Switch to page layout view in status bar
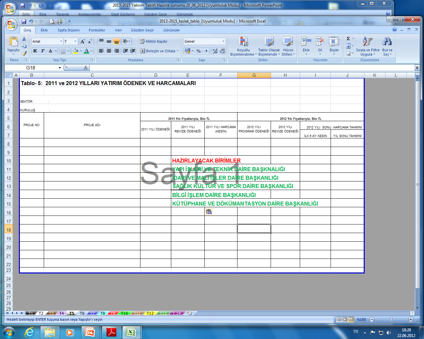This screenshot has width=424, height=339. pyautogui.click(x=345, y=319)
